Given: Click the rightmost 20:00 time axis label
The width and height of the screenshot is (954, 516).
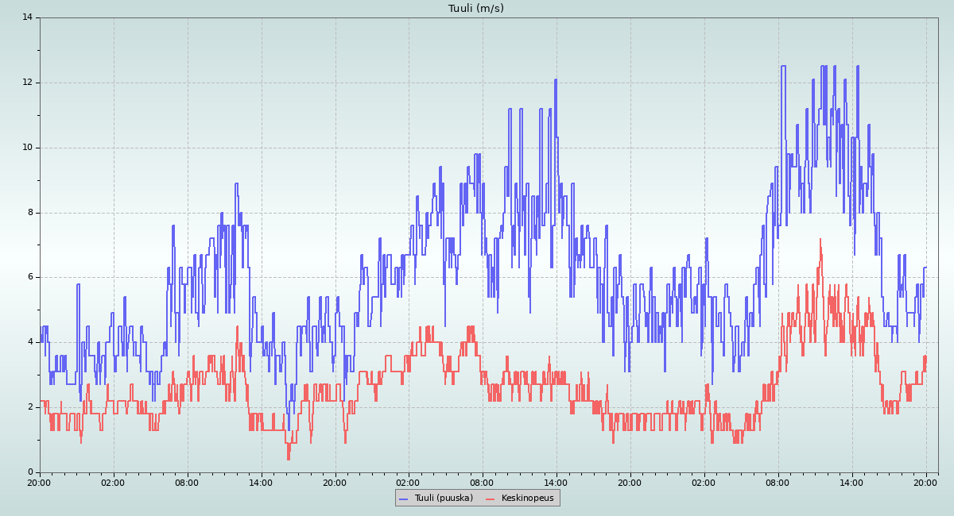Looking at the screenshot, I should pos(925,482).
